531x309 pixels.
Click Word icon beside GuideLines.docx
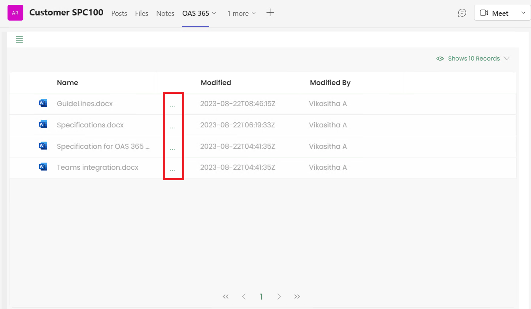click(43, 104)
